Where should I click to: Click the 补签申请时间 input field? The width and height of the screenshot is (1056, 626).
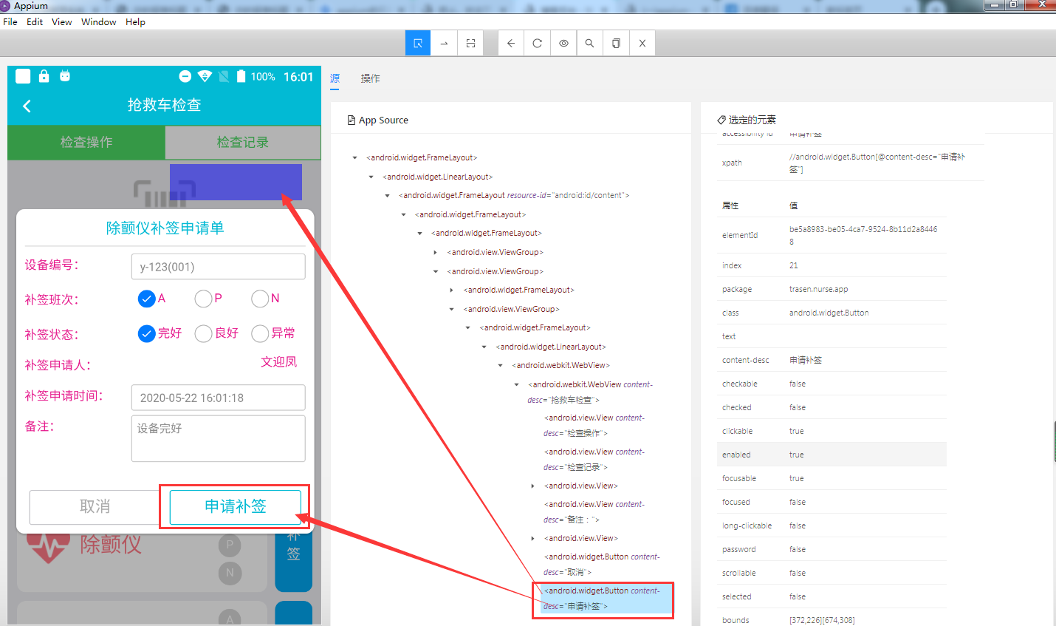(219, 398)
